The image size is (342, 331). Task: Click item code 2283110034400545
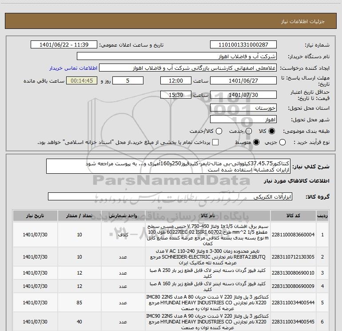(293, 322)
